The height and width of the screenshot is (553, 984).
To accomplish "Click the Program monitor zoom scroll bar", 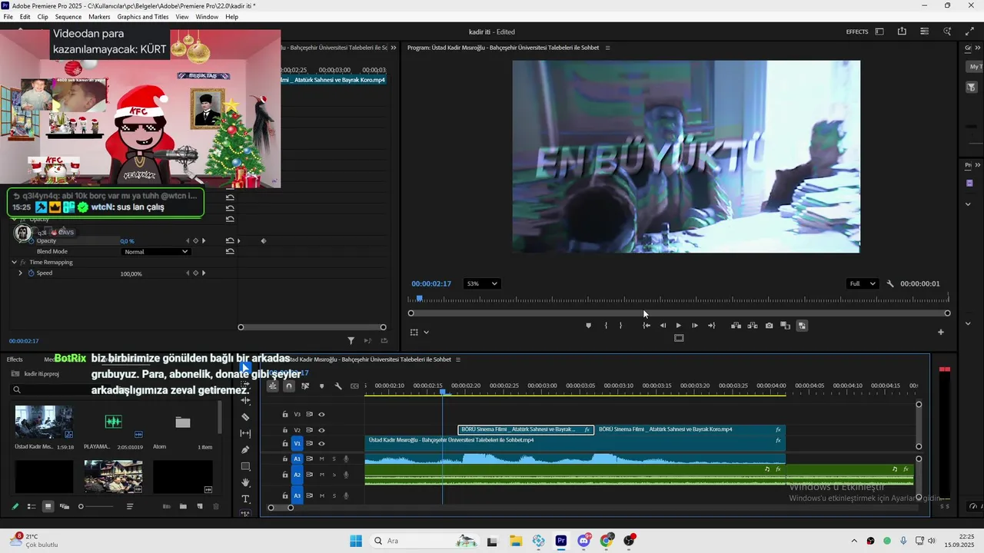I will [679, 313].
